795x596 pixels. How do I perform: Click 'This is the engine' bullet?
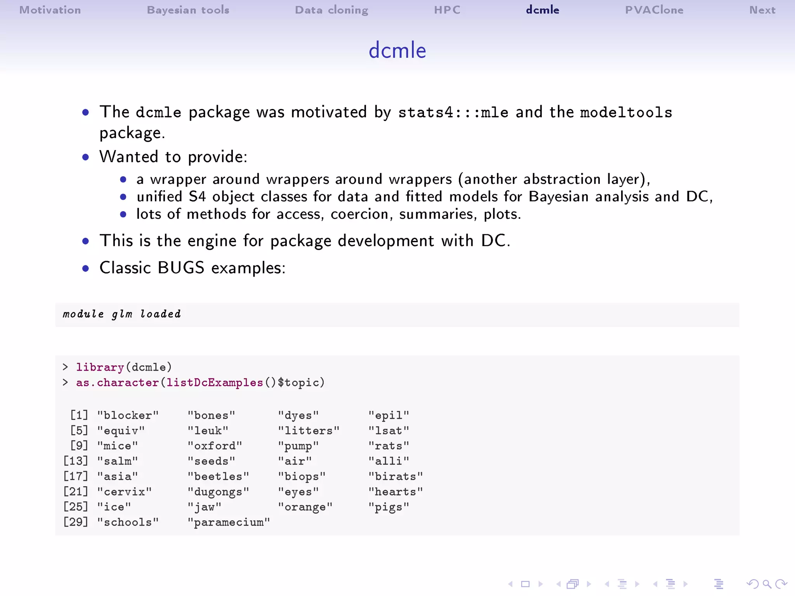(305, 241)
